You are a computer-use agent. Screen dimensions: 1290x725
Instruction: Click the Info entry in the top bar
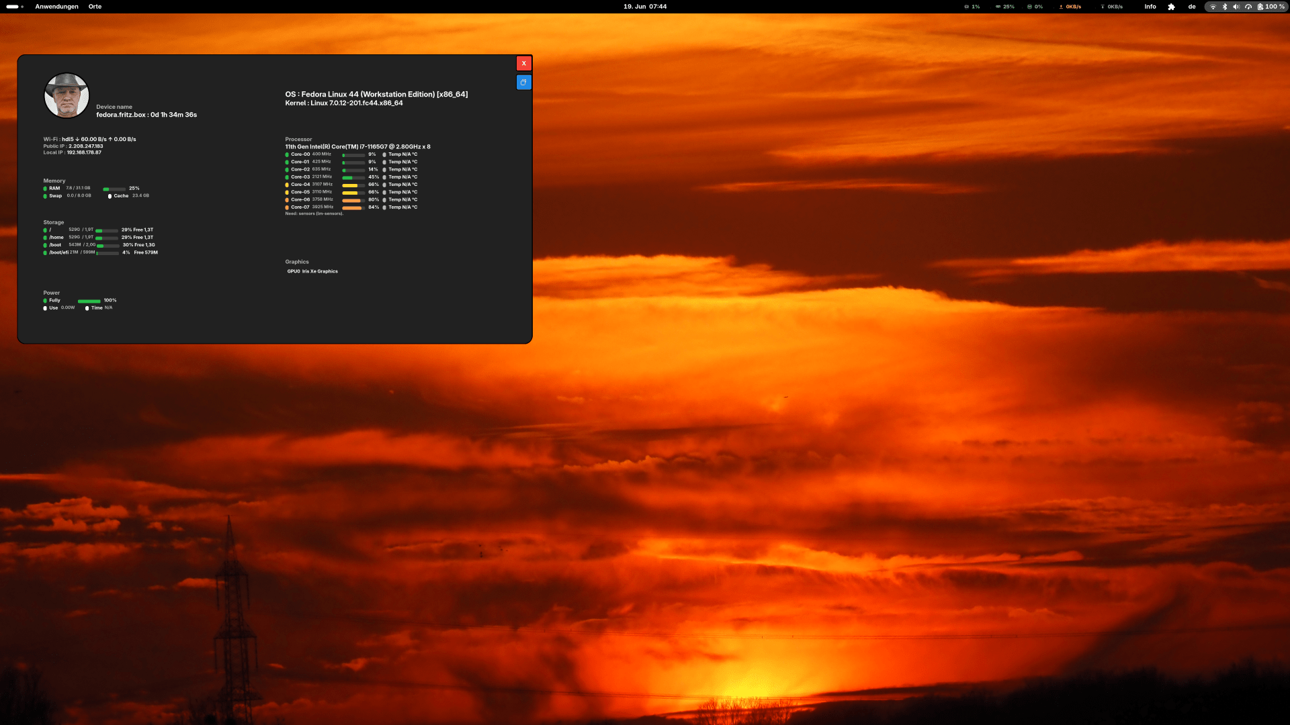pyautogui.click(x=1150, y=7)
